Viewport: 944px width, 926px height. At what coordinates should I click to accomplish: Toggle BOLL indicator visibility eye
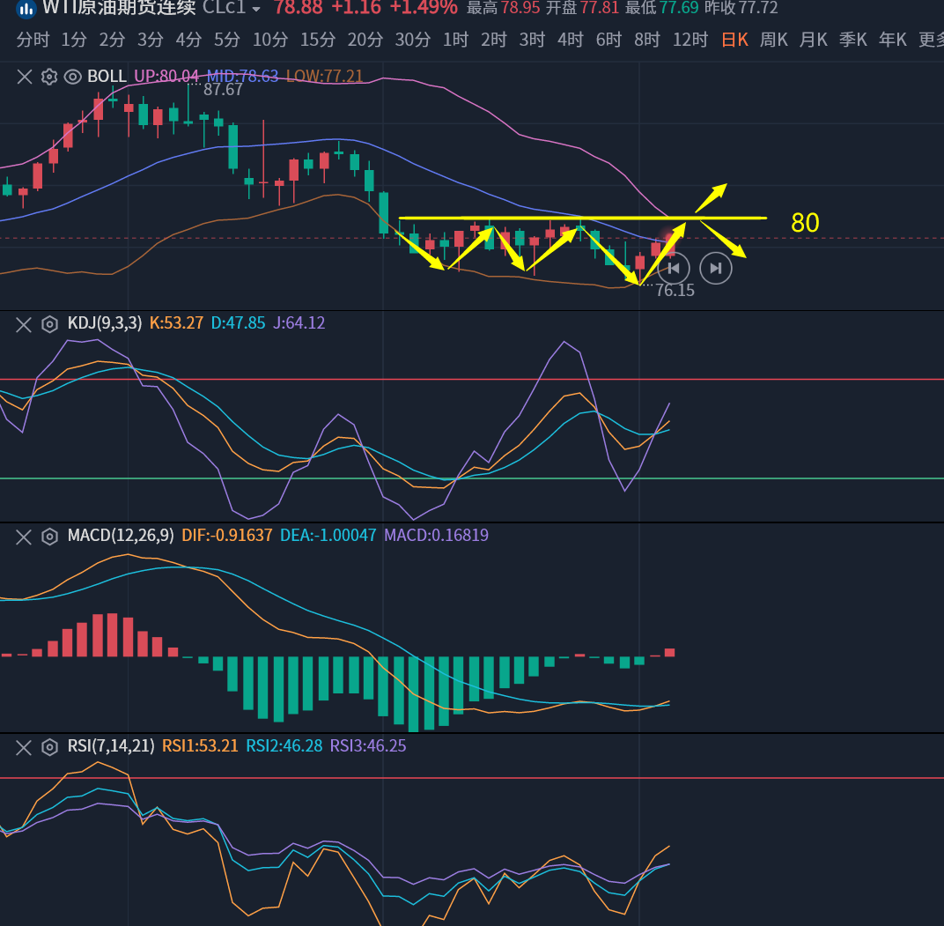tap(73, 77)
